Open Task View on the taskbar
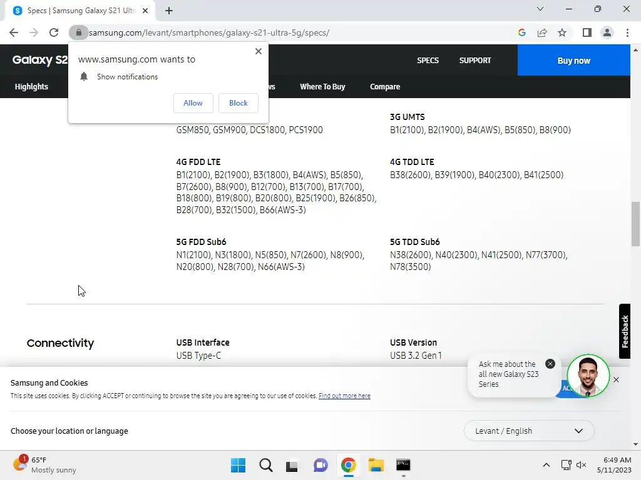This screenshot has height=480, width=641. pos(292,465)
